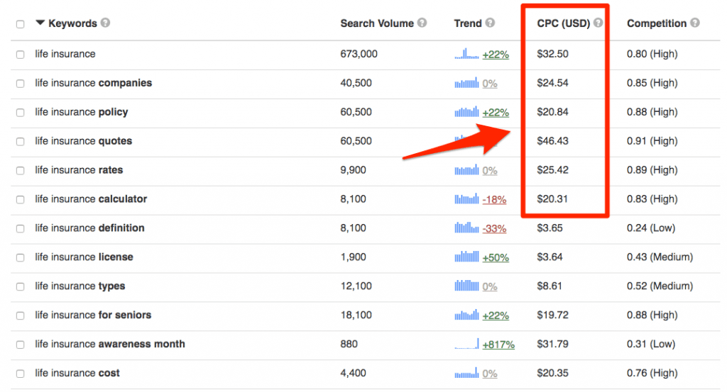727x392 pixels.
Task: Click the life insurance companies keyword text
Action: pyautogui.click(x=93, y=83)
